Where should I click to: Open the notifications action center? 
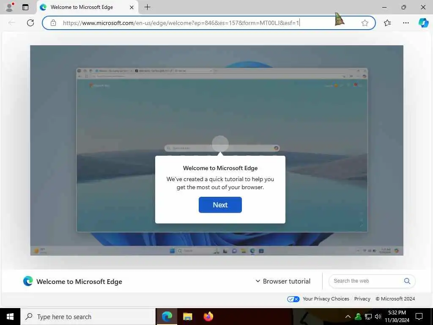pyautogui.click(x=419, y=317)
